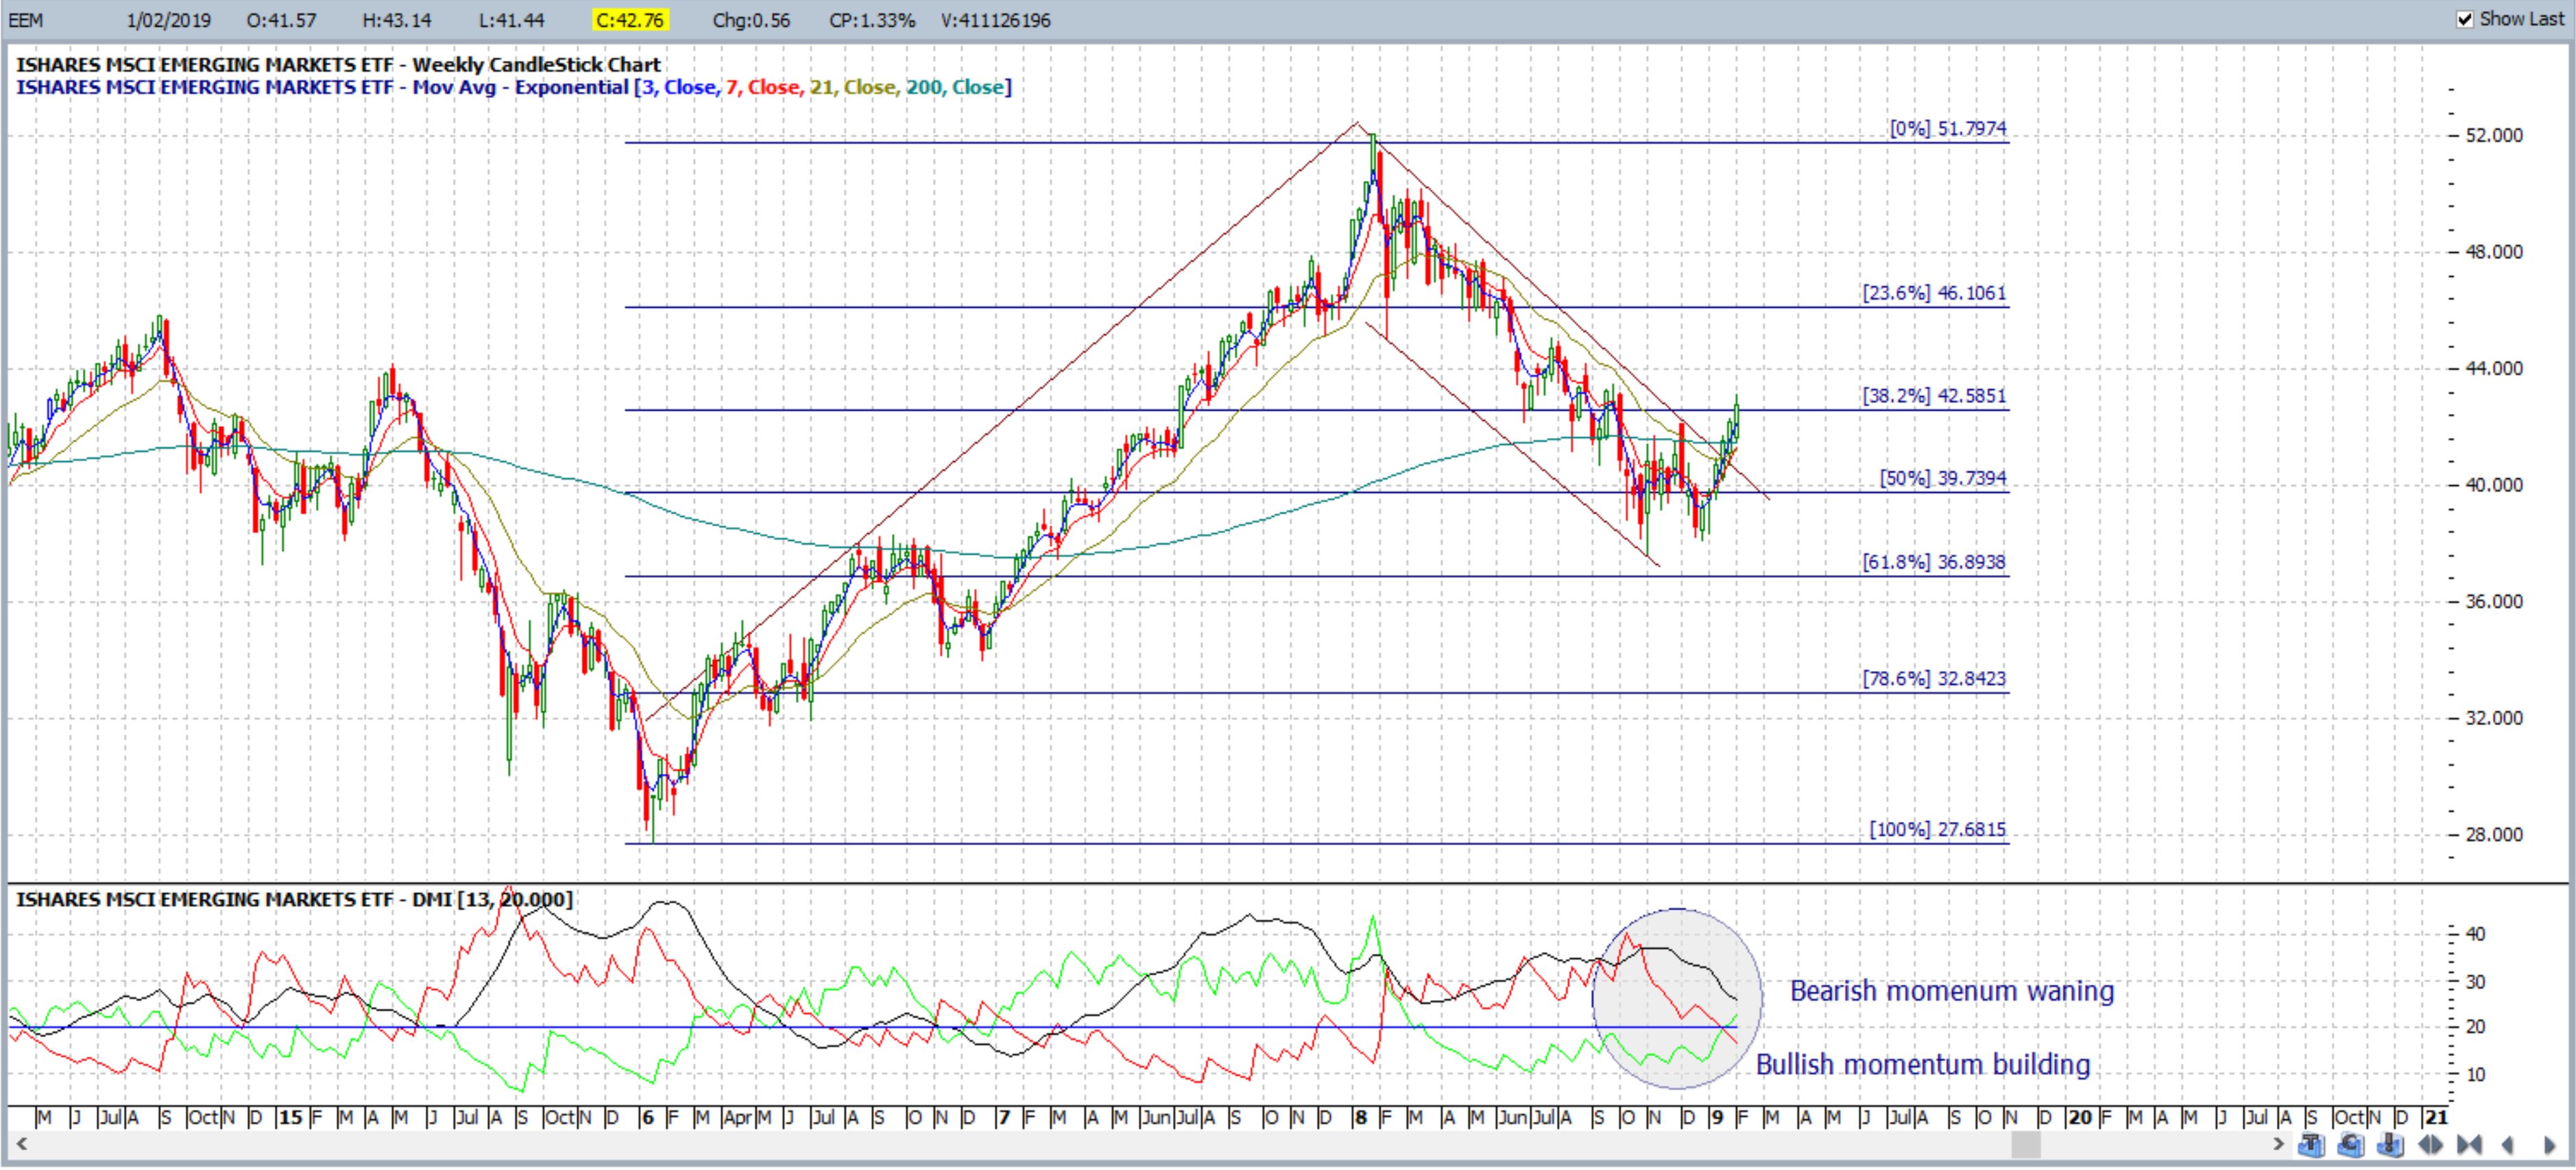The width and height of the screenshot is (2576, 1170).
Task: Click the year 20 marker on time axis
Action: coord(2080,1117)
